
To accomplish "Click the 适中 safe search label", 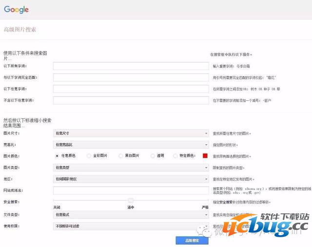I will tap(131, 207).
